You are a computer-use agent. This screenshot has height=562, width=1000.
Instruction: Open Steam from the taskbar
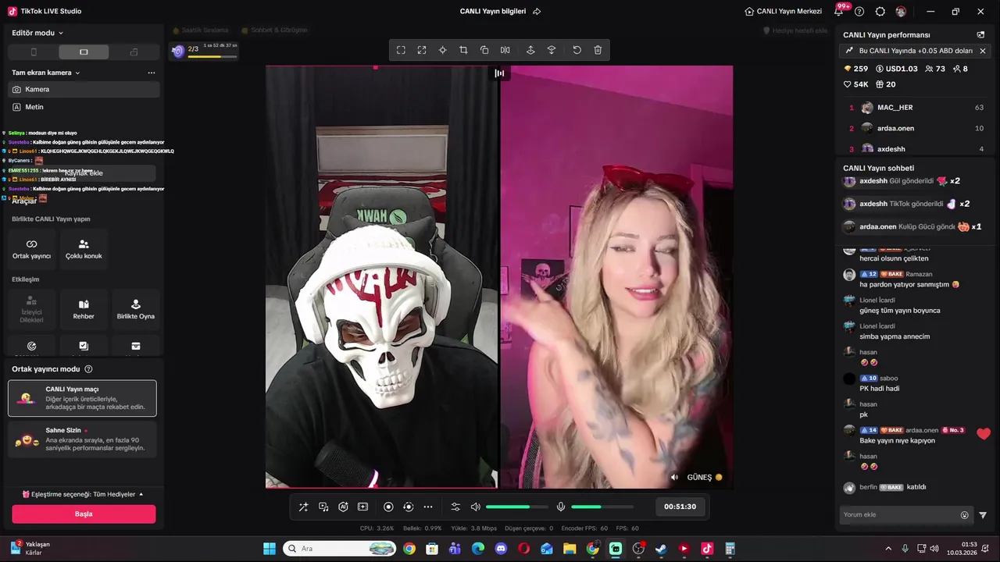click(x=661, y=549)
